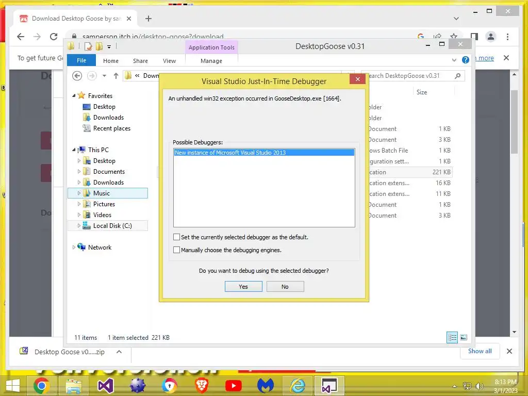Screen dimensions: 528x396
Task: Click the quick access Properties icon in Explorer title bar
Action: (88, 46)
